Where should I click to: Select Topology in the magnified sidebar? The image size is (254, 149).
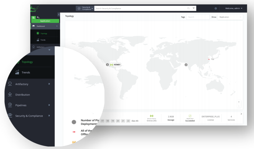(27, 62)
